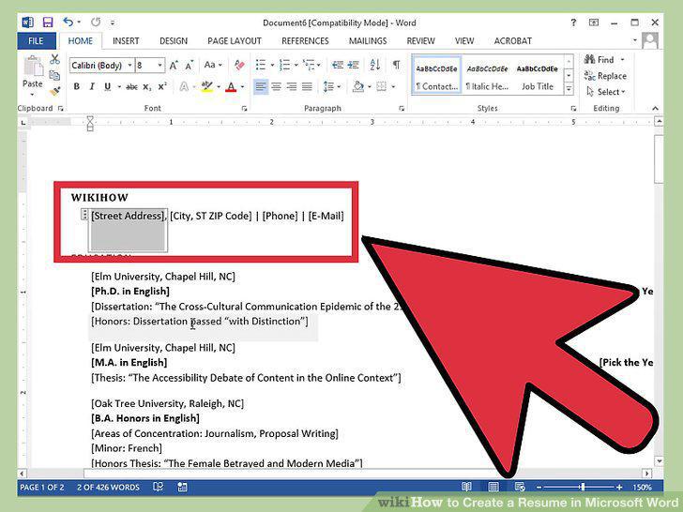Viewport: 683px width, 512px height.
Task: Click the Find button
Action: (603, 60)
